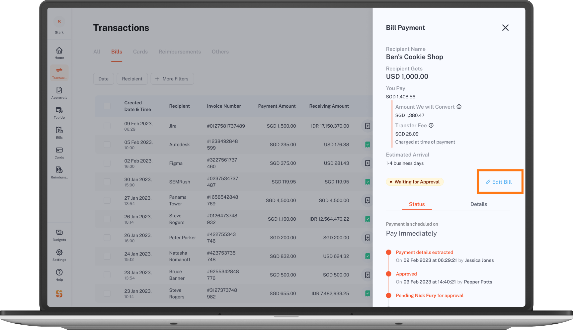Click Pending Nick Fury for approval step
The image size is (573, 330).
(x=430, y=295)
